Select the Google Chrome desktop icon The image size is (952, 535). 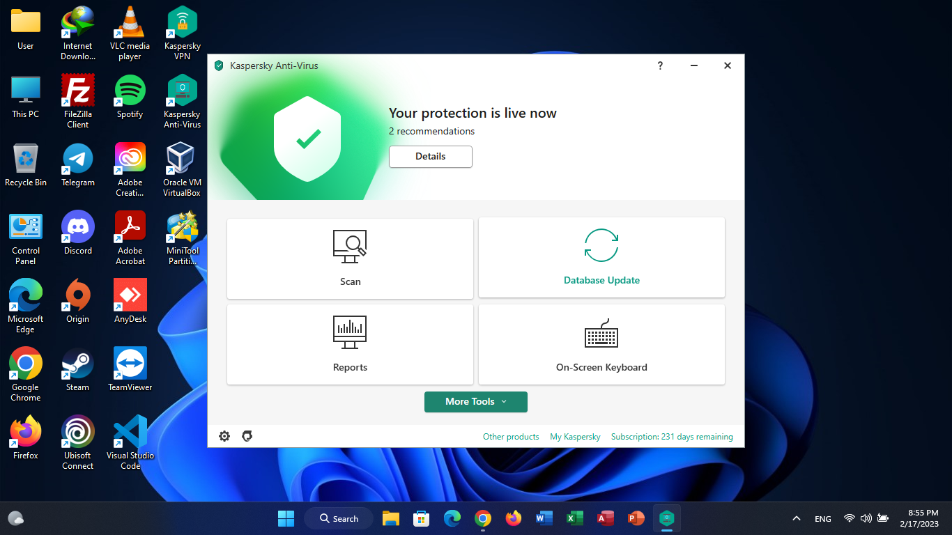click(26, 375)
